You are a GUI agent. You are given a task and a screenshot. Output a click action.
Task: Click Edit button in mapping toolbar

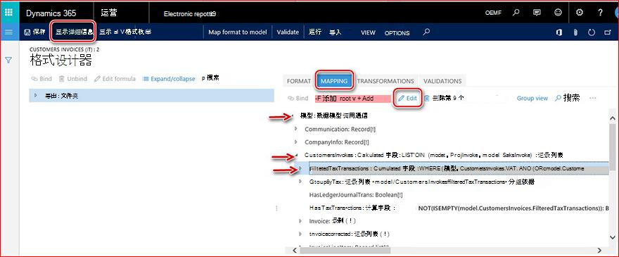(x=407, y=99)
